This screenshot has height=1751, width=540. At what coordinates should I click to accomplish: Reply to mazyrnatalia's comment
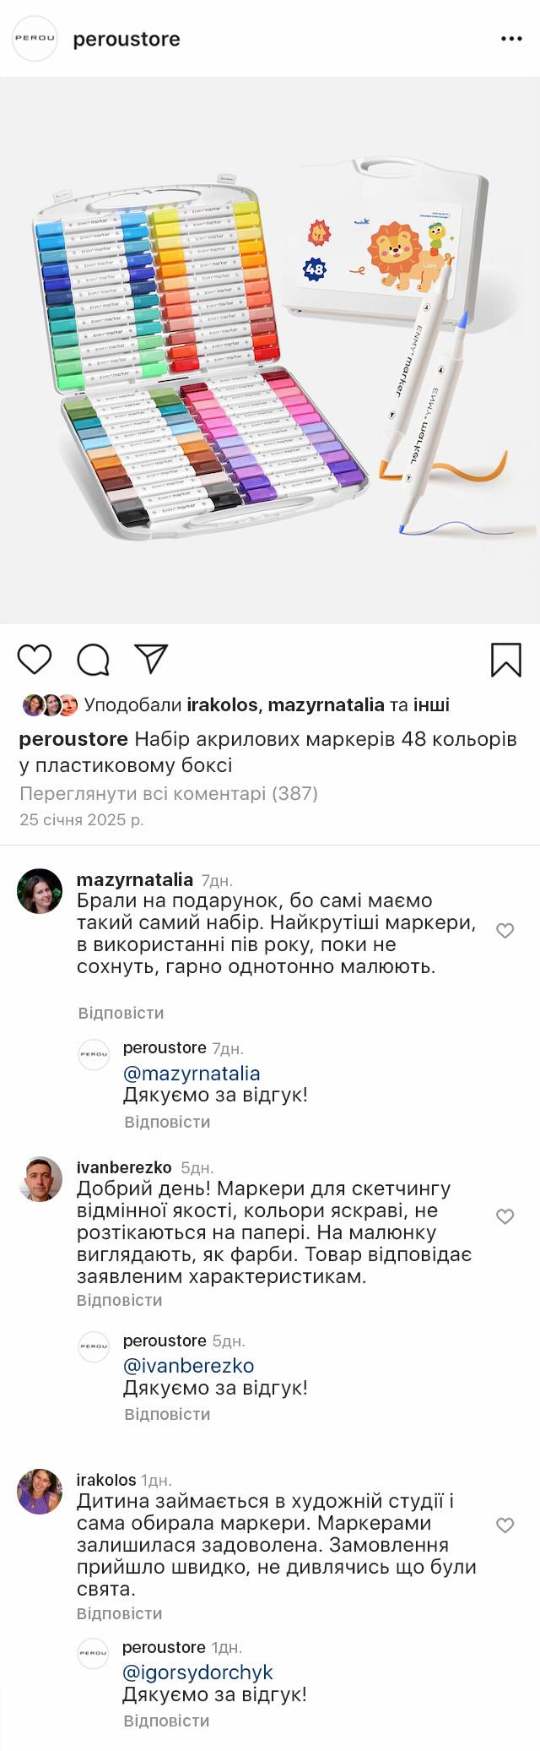pyautogui.click(x=121, y=1013)
